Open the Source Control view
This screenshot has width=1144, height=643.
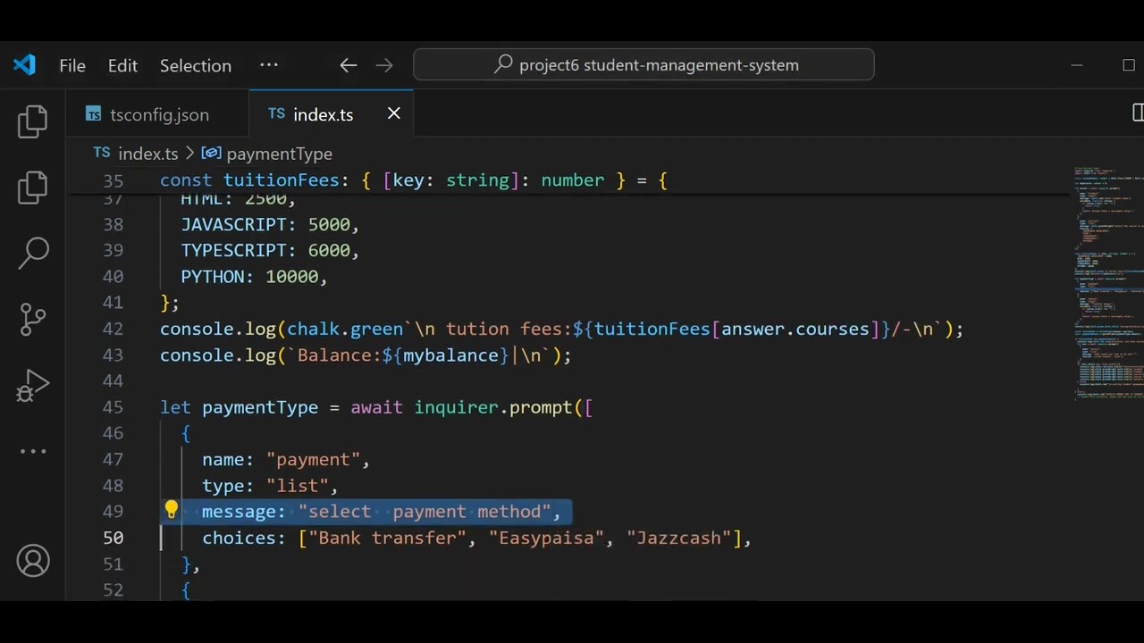33,319
